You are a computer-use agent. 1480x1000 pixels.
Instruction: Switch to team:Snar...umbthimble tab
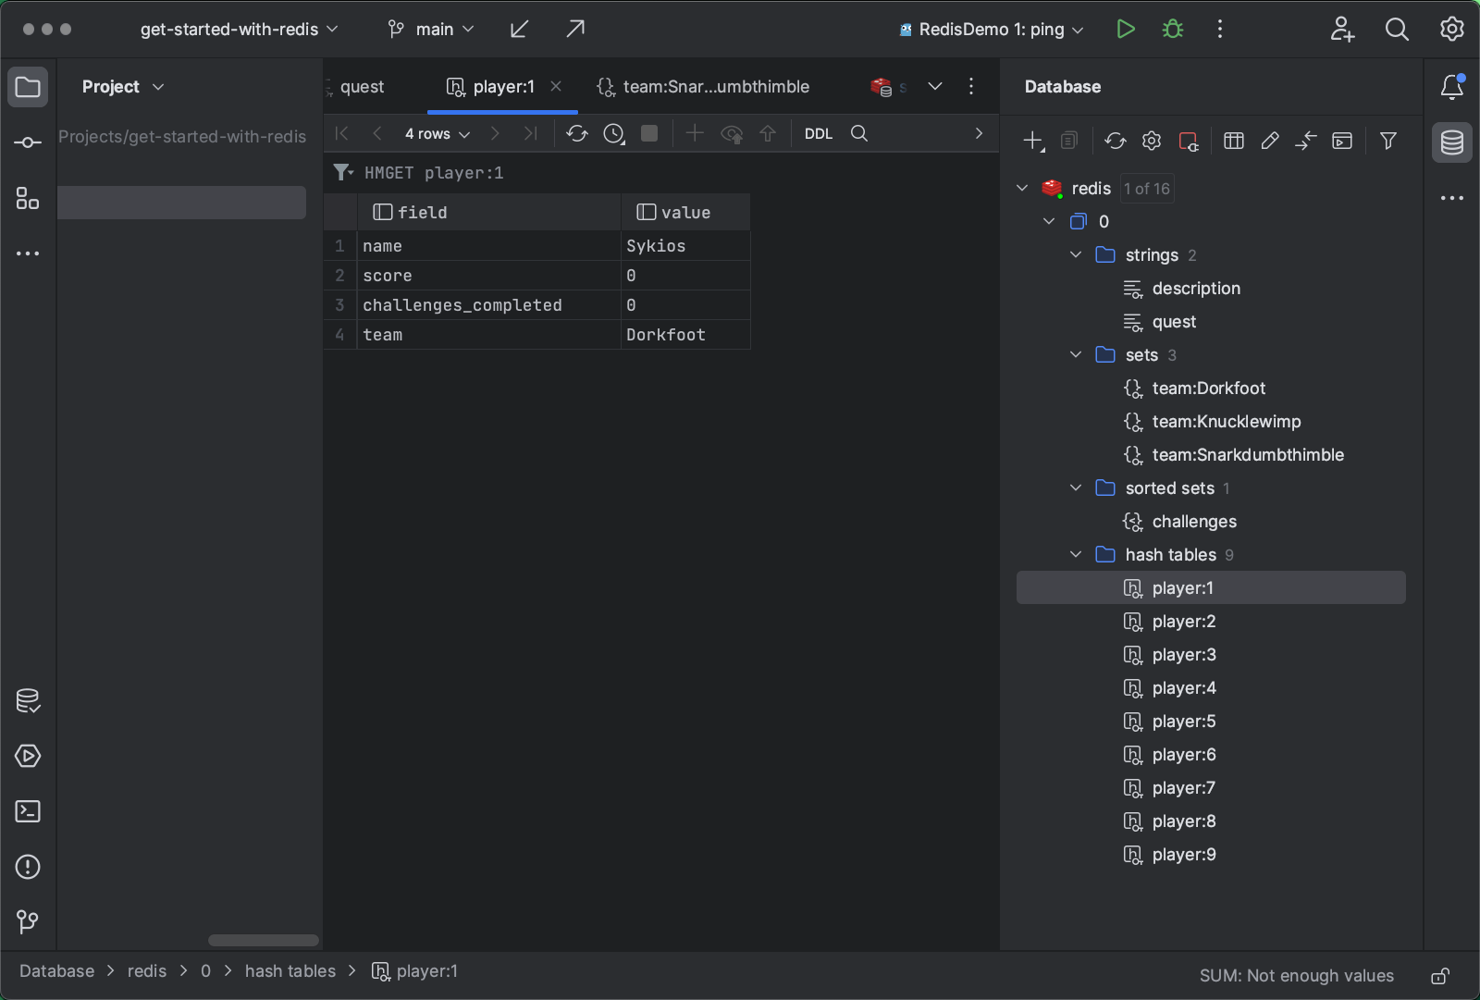click(x=715, y=87)
